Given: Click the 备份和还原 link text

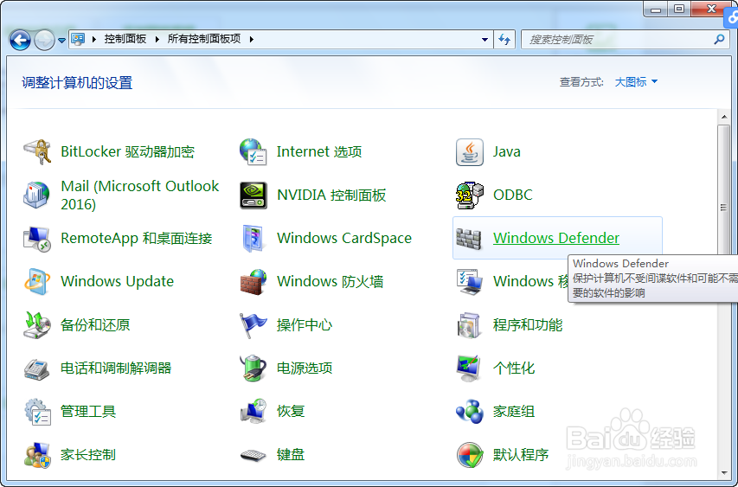Looking at the screenshot, I should pyautogui.click(x=95, y=324).
